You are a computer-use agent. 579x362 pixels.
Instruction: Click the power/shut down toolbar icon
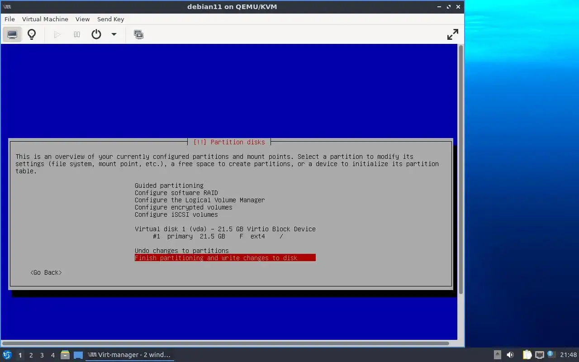(96, 34)
